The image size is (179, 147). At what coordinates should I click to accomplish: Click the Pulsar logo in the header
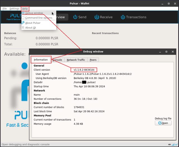coord(14,17)
